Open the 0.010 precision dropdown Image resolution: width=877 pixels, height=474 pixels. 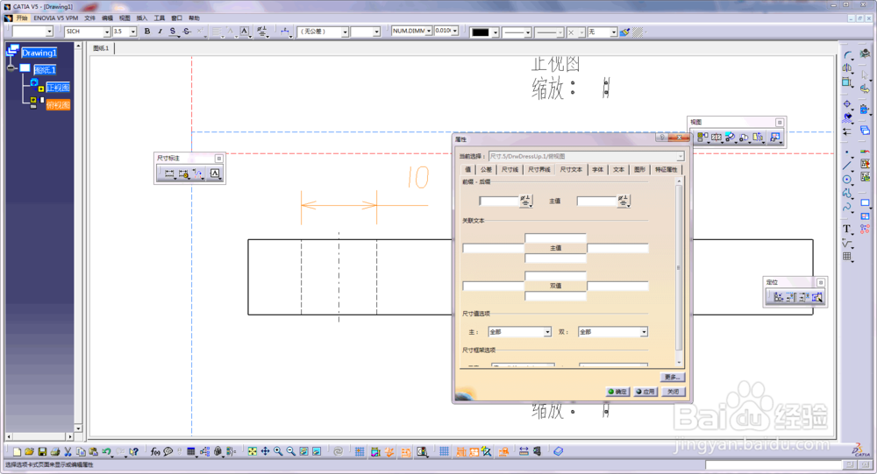click(454, 32)
